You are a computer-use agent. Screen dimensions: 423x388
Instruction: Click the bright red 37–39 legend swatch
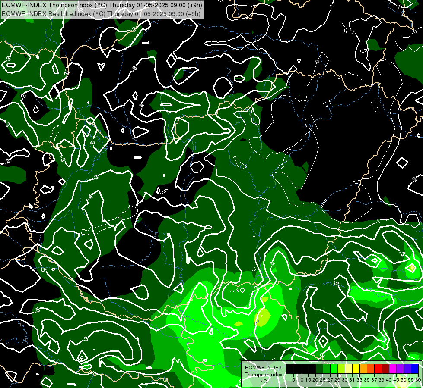(378, 369)
